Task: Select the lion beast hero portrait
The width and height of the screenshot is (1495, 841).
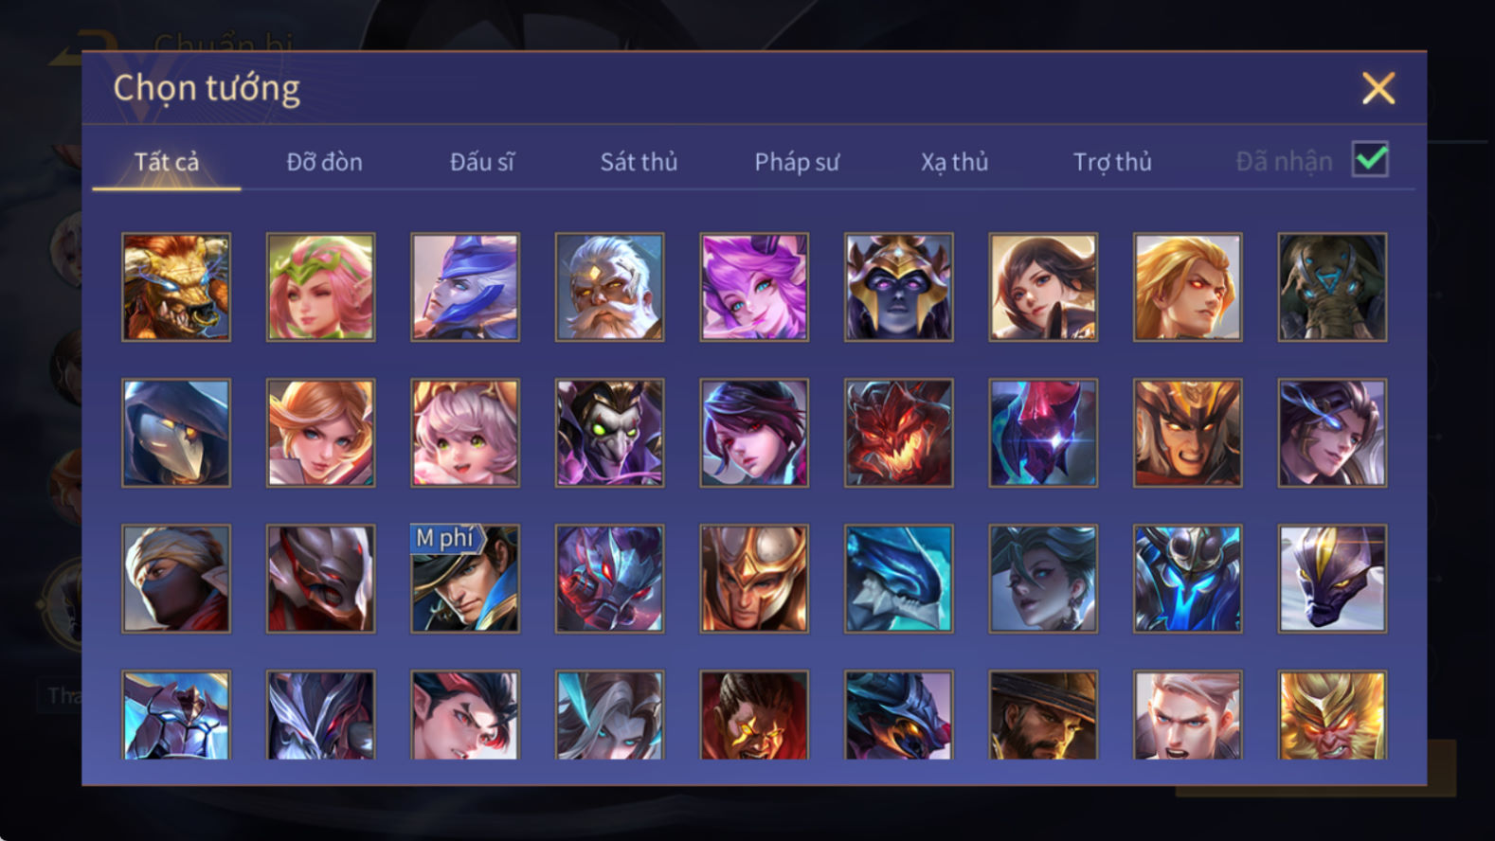Action: click(x=176, y=287)
